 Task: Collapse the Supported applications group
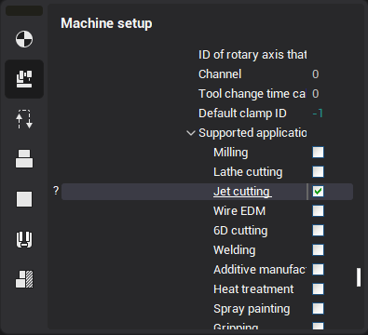(191, 133)
